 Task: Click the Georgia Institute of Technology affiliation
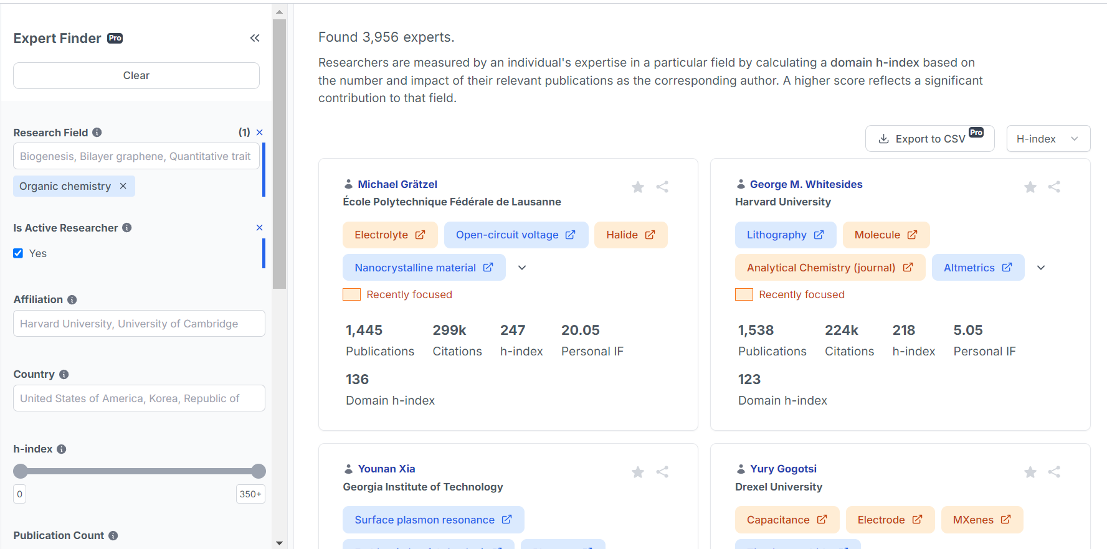(x=423, y=487)
